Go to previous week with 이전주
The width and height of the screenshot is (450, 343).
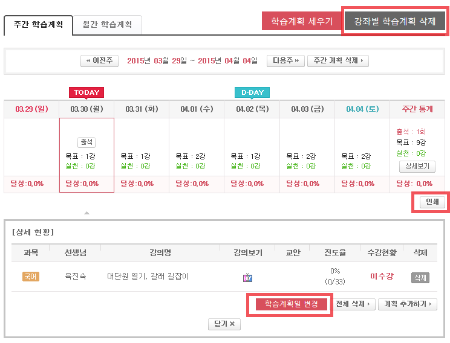coord(100,61)
